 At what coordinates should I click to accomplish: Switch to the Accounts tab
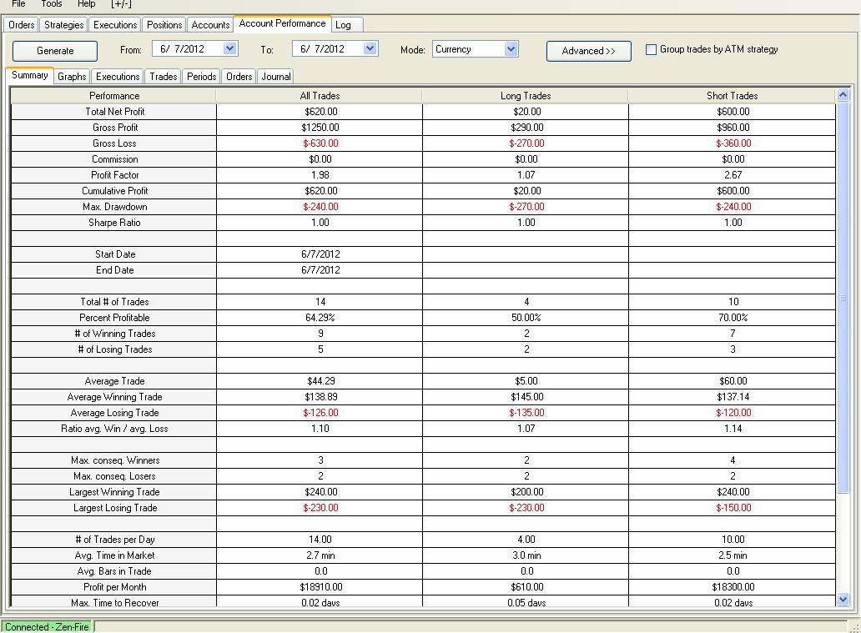[210, 25]
